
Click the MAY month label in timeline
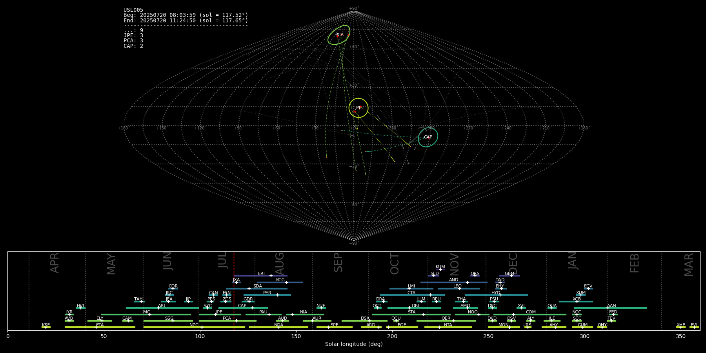(111, 264)
